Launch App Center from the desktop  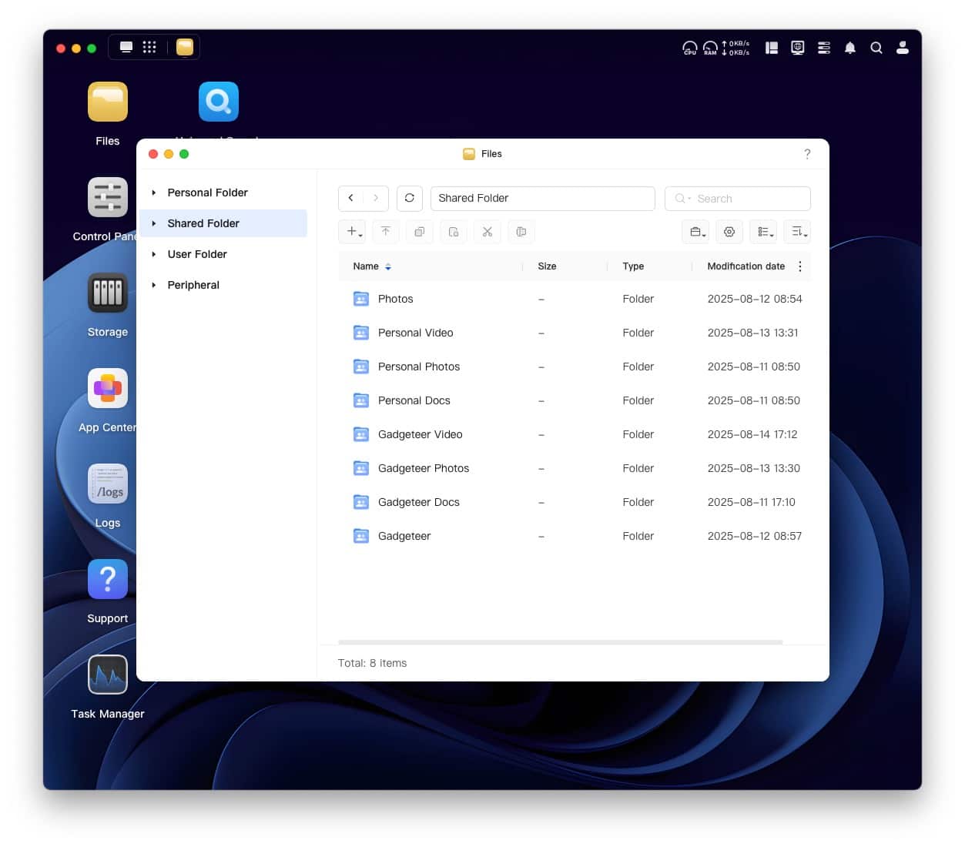pos(108,388)
